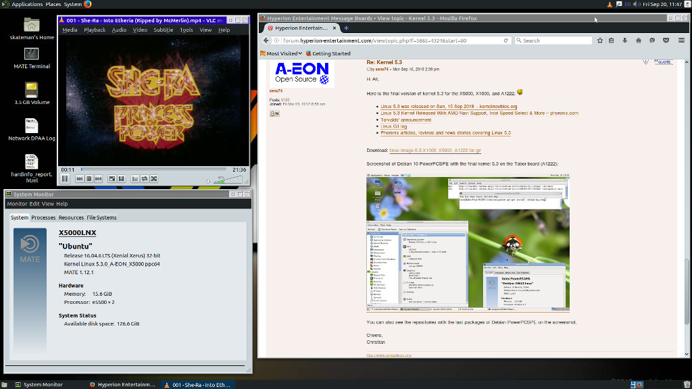The height and width of the screenshot is (389, 692).
Task: Launch Firefox from top panel icon
Action: (x=87, y=4)
